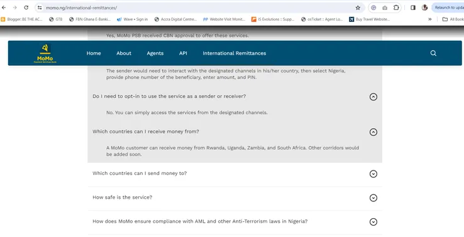Click the Relaunch to update button

pos(448,8)
